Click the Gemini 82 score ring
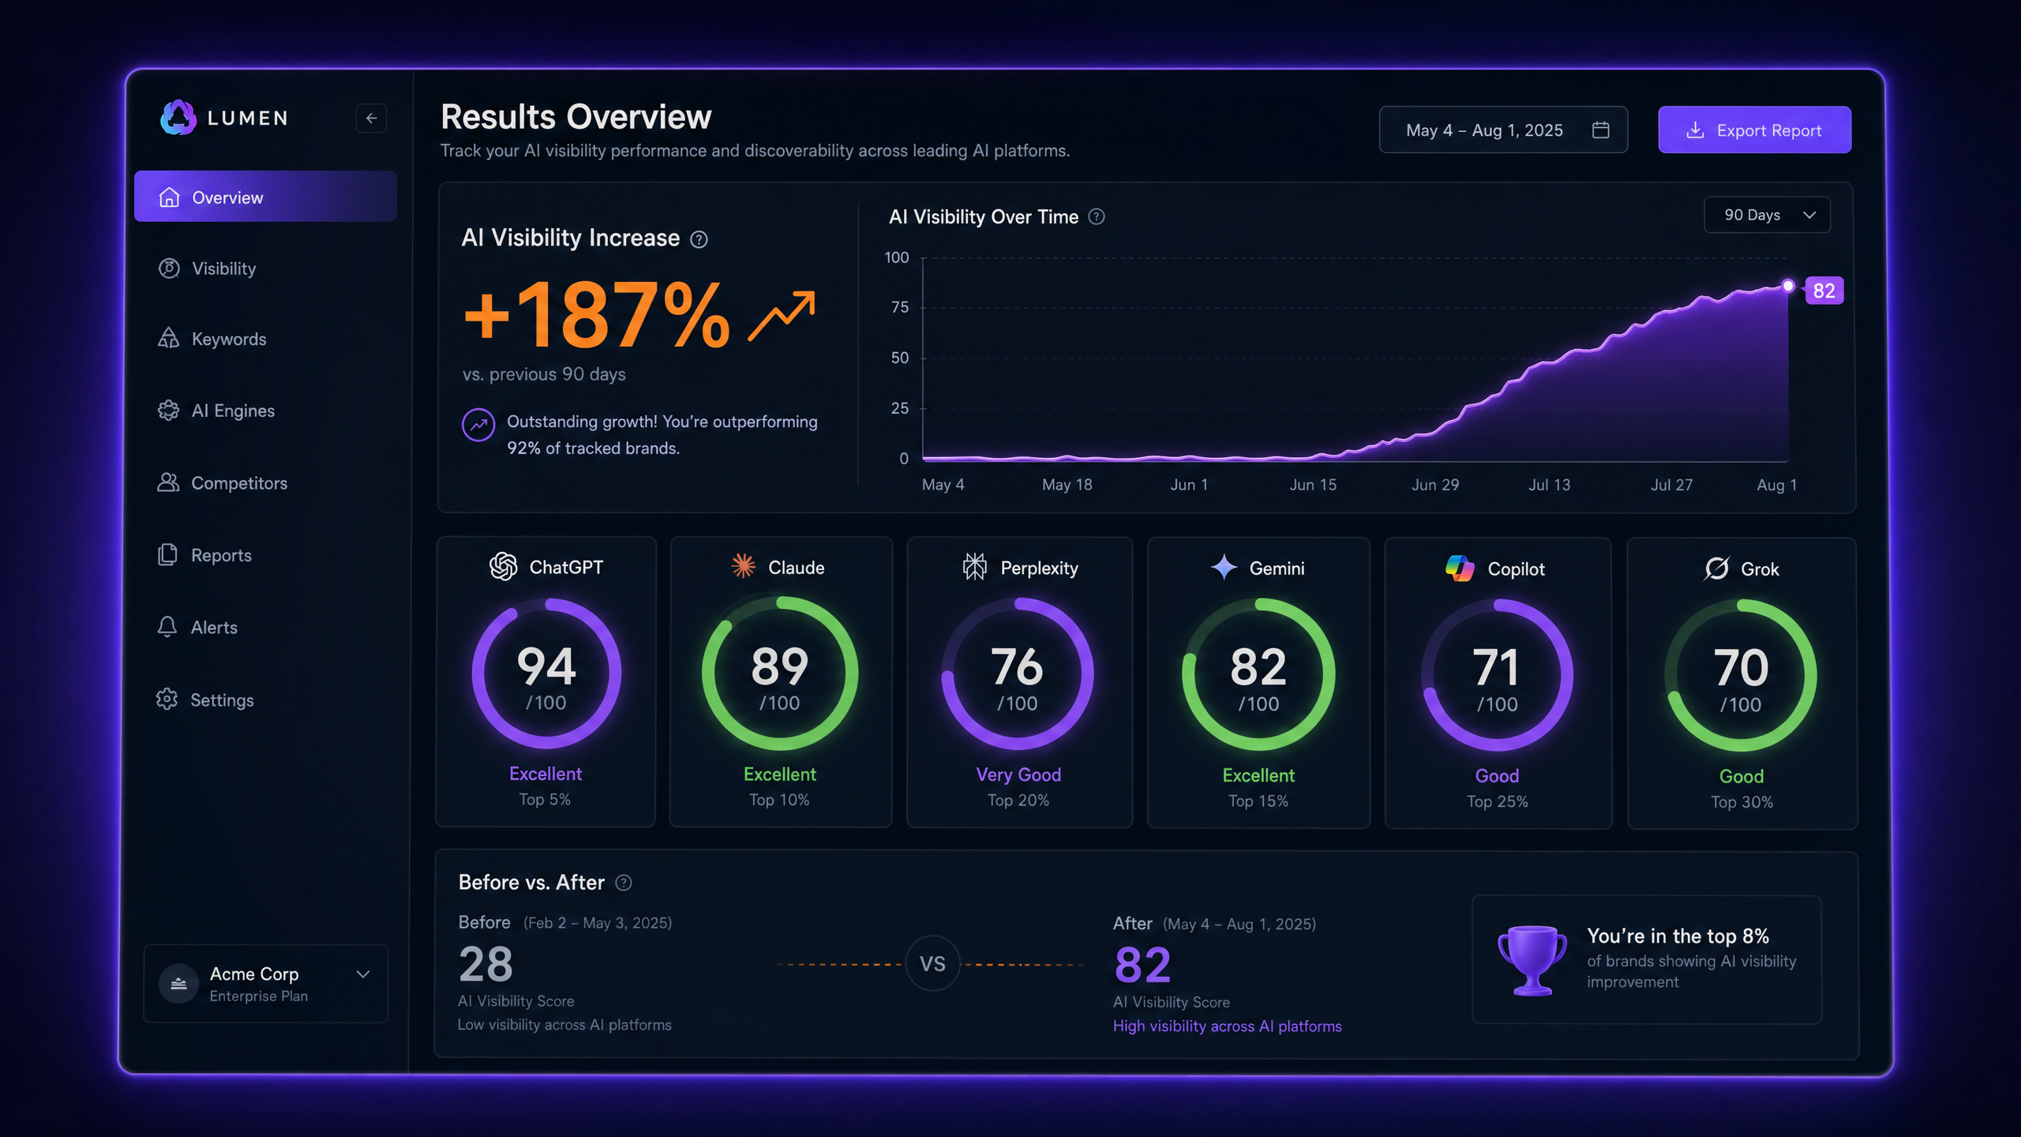 [1258, 674]
